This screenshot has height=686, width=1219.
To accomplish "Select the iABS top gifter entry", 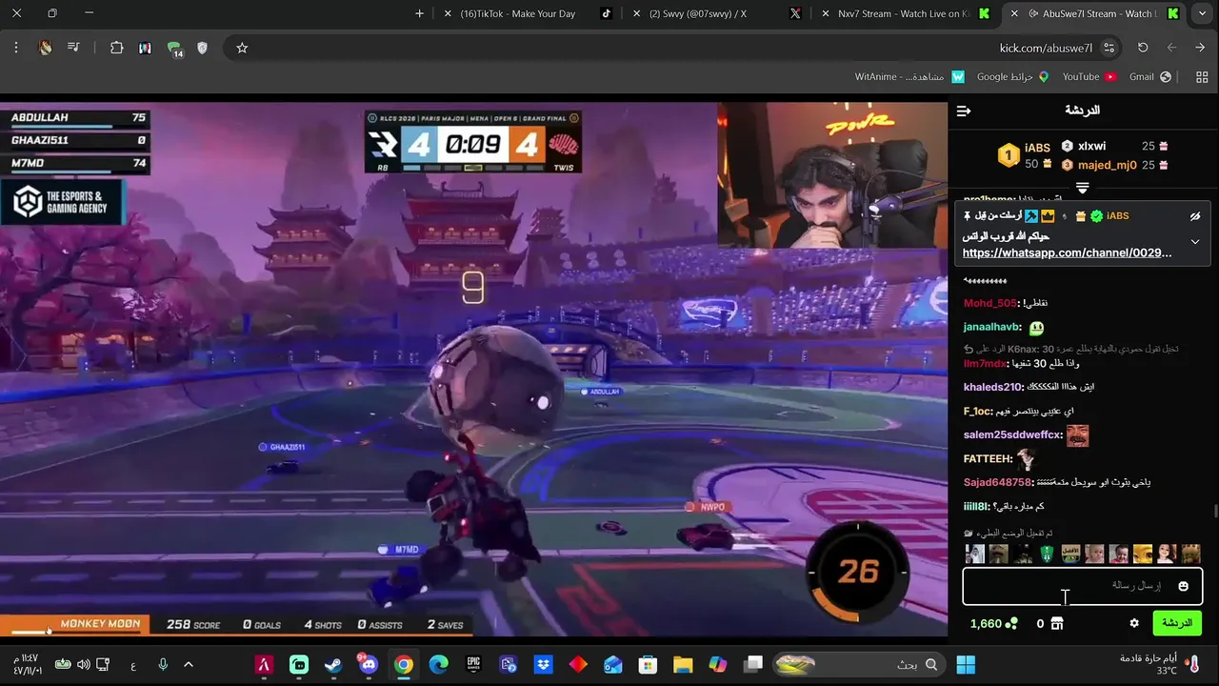I will pos(1025,154).
